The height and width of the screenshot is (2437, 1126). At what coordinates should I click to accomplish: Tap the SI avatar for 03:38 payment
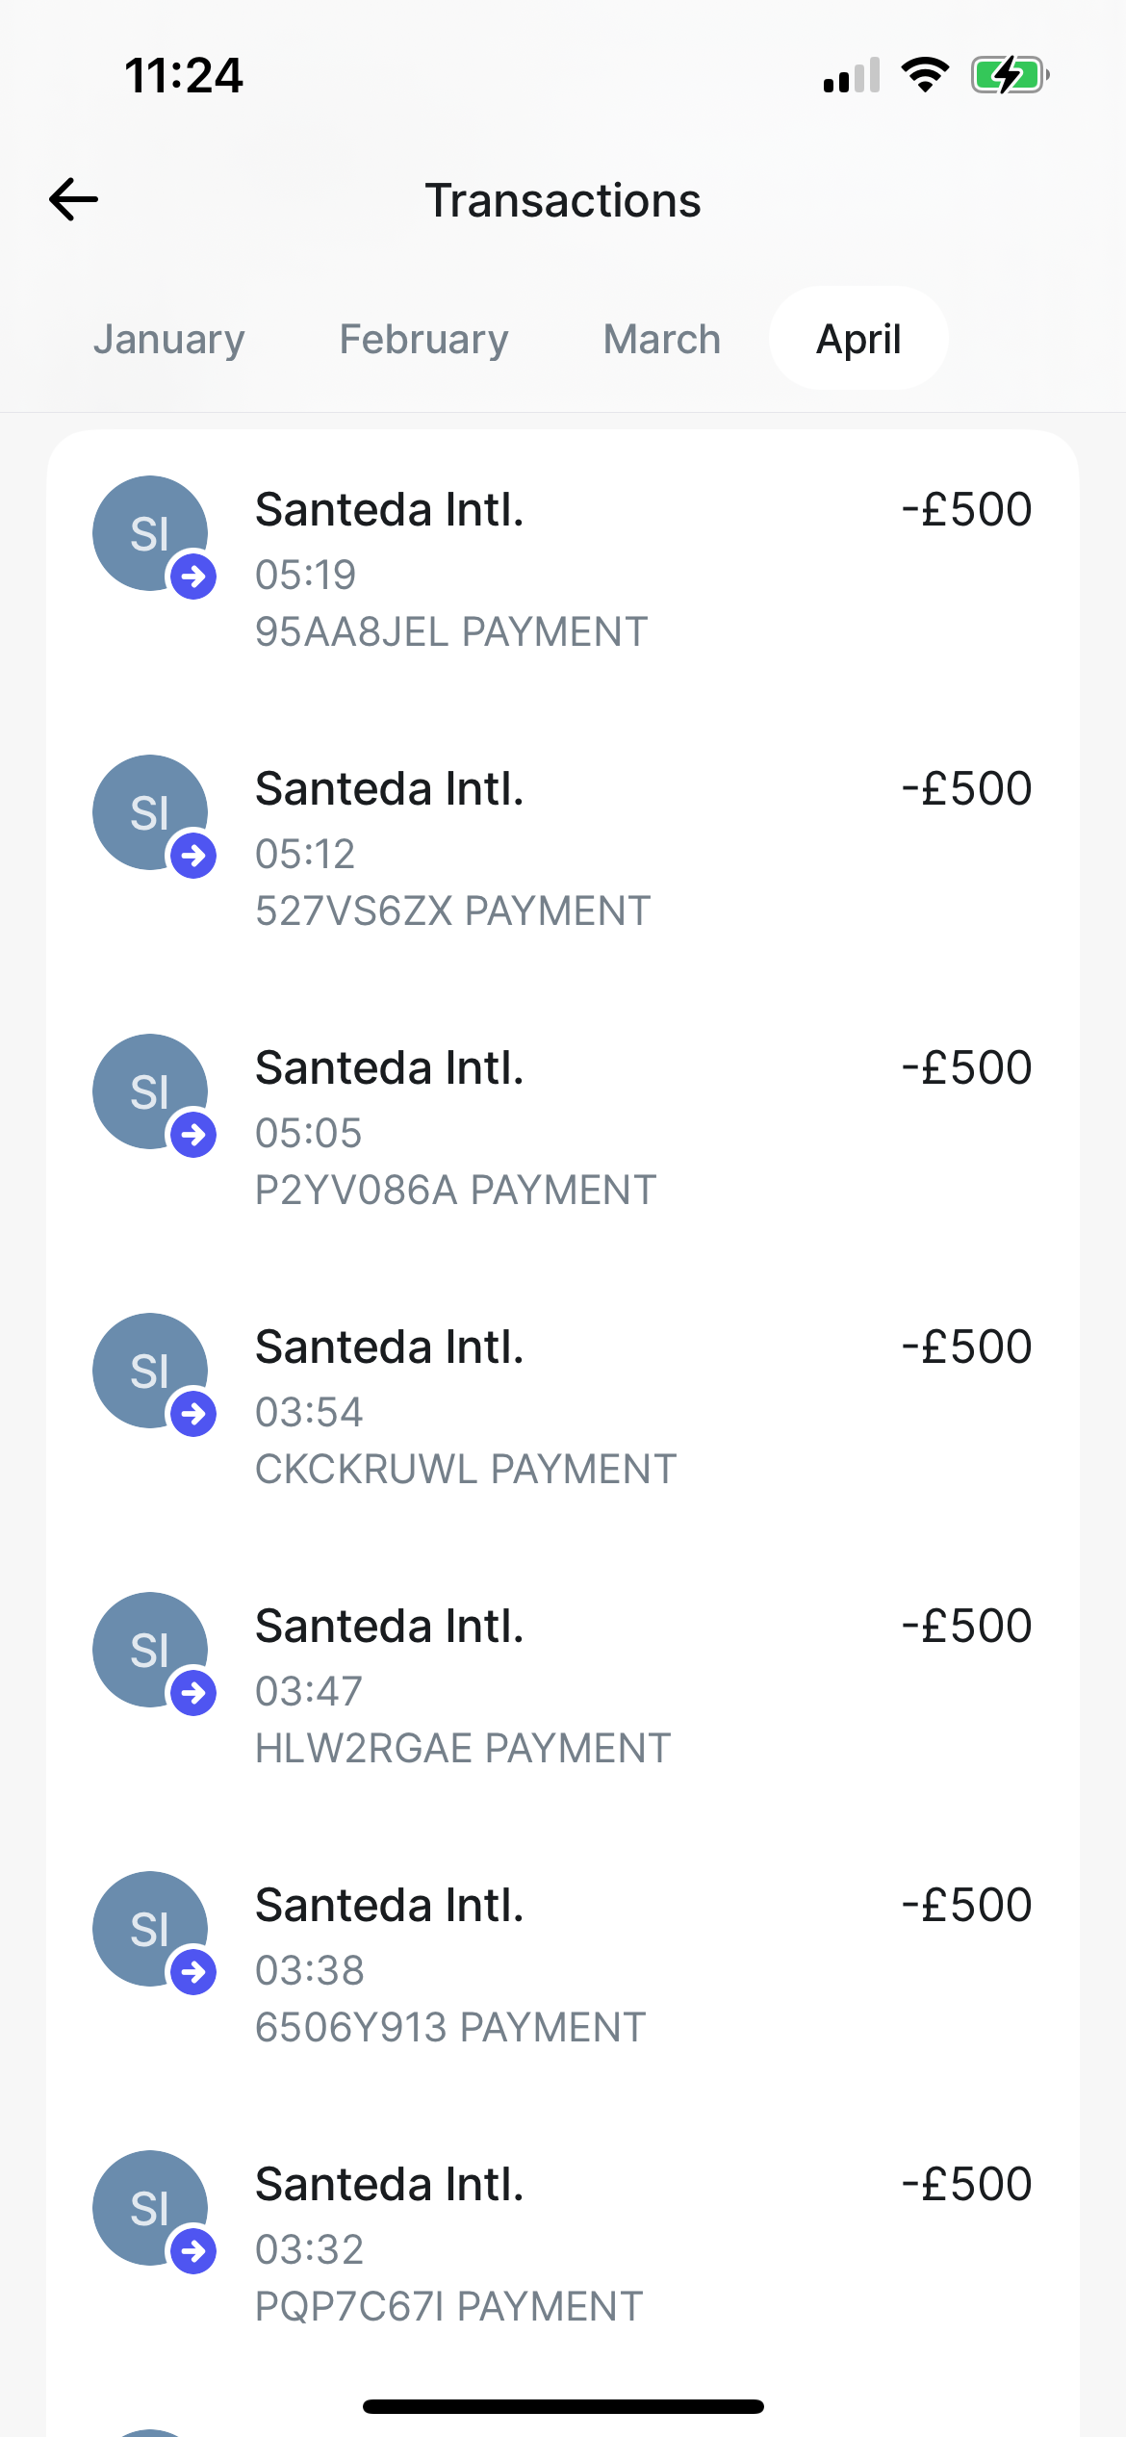[x=150, y=1929]
